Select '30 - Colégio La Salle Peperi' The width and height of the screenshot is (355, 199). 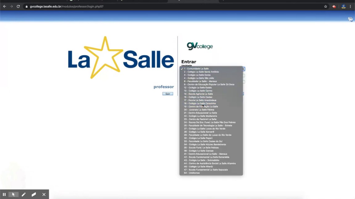click(x=211, y=138)
